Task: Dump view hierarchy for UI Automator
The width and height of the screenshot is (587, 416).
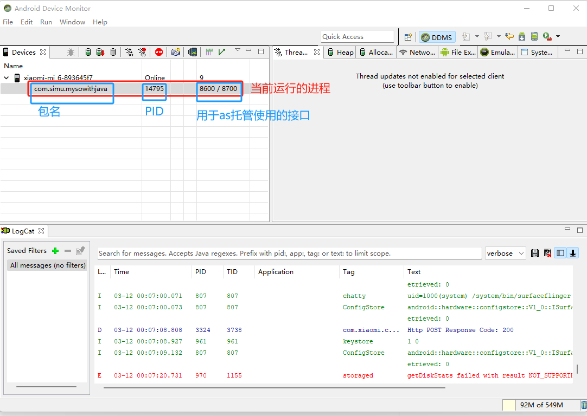Action: pos(193,53)
